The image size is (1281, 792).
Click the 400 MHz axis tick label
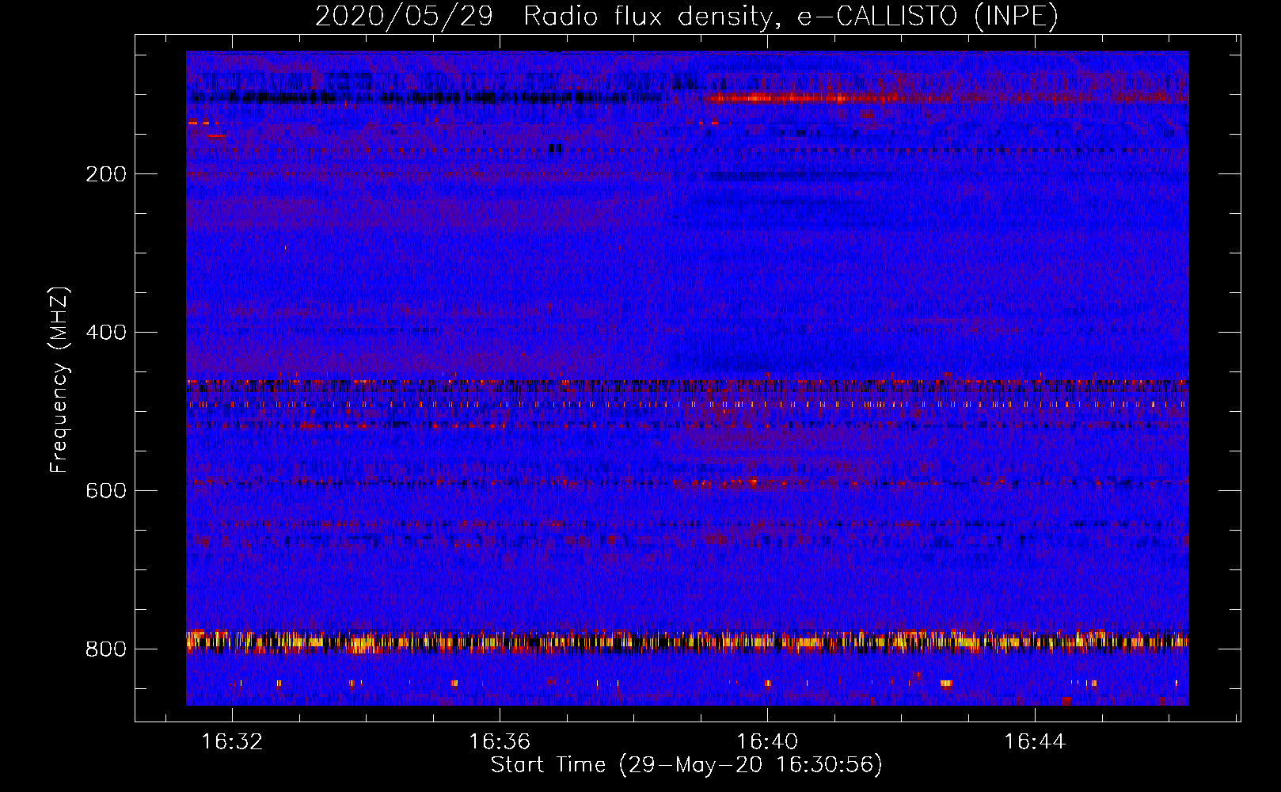106,333
